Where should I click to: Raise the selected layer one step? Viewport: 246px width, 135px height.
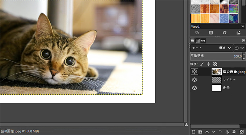click(x=207, y=132)
